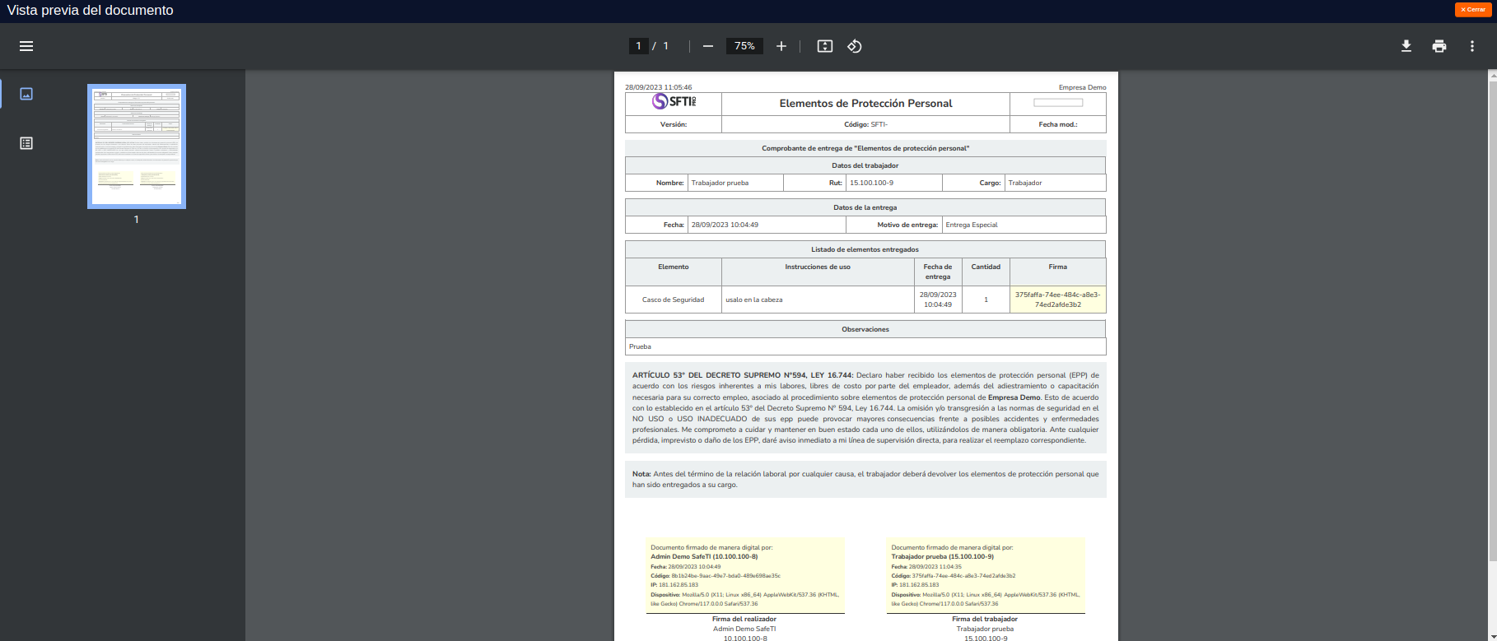This screenshot has height=641, width=1497.
Task: Click the timestamp '28/09/2023 11:05:46'
Action: pyautogui.click(x=658, y=87)
